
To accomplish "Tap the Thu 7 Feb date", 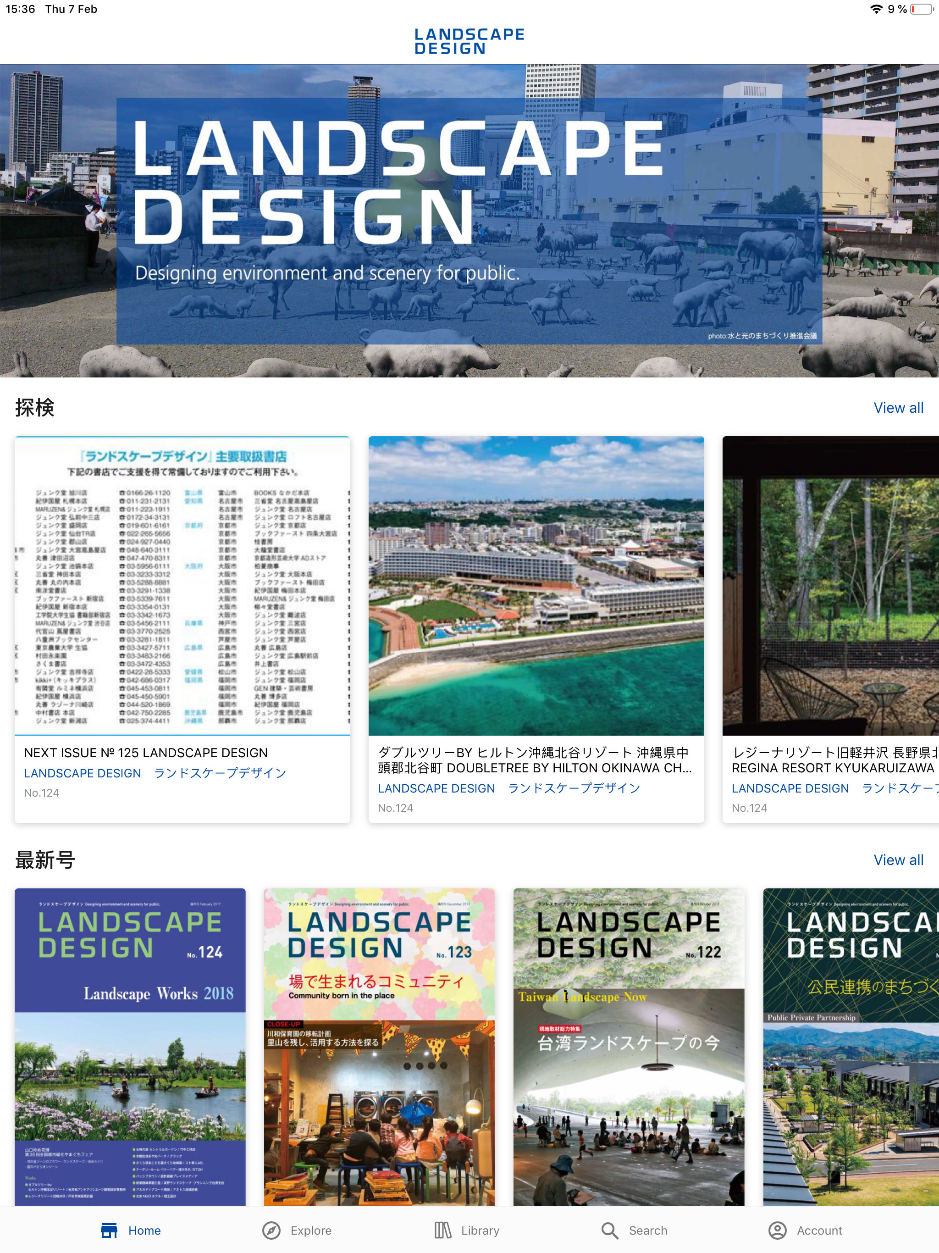I will [x=72, y=9].
